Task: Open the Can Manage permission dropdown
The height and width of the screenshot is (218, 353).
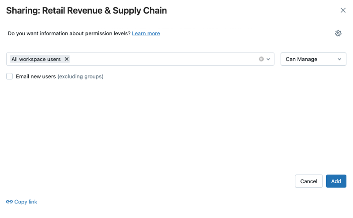Action: [x=313, y=59]
